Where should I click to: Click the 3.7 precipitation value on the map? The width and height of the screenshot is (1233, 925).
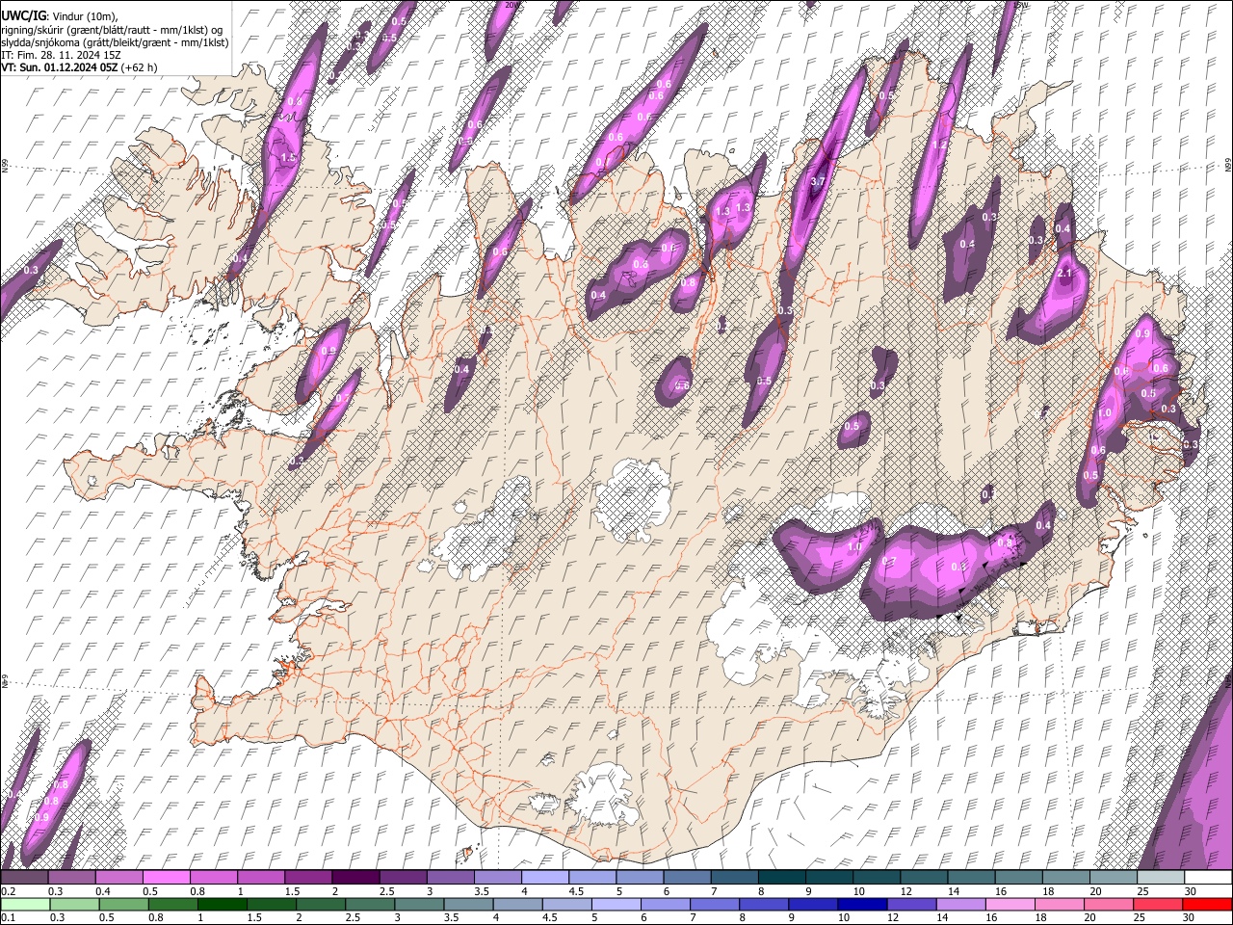(819, 181)
